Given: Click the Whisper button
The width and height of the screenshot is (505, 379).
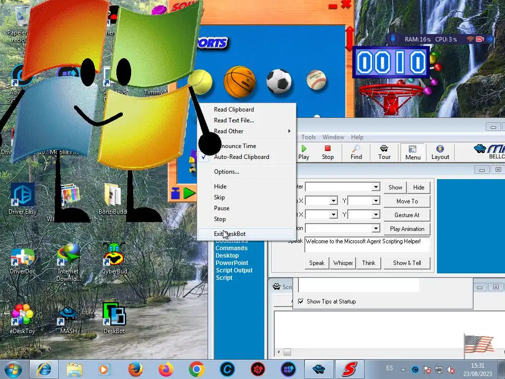Looking at the screenshot, I should click(x=343, y=263).
